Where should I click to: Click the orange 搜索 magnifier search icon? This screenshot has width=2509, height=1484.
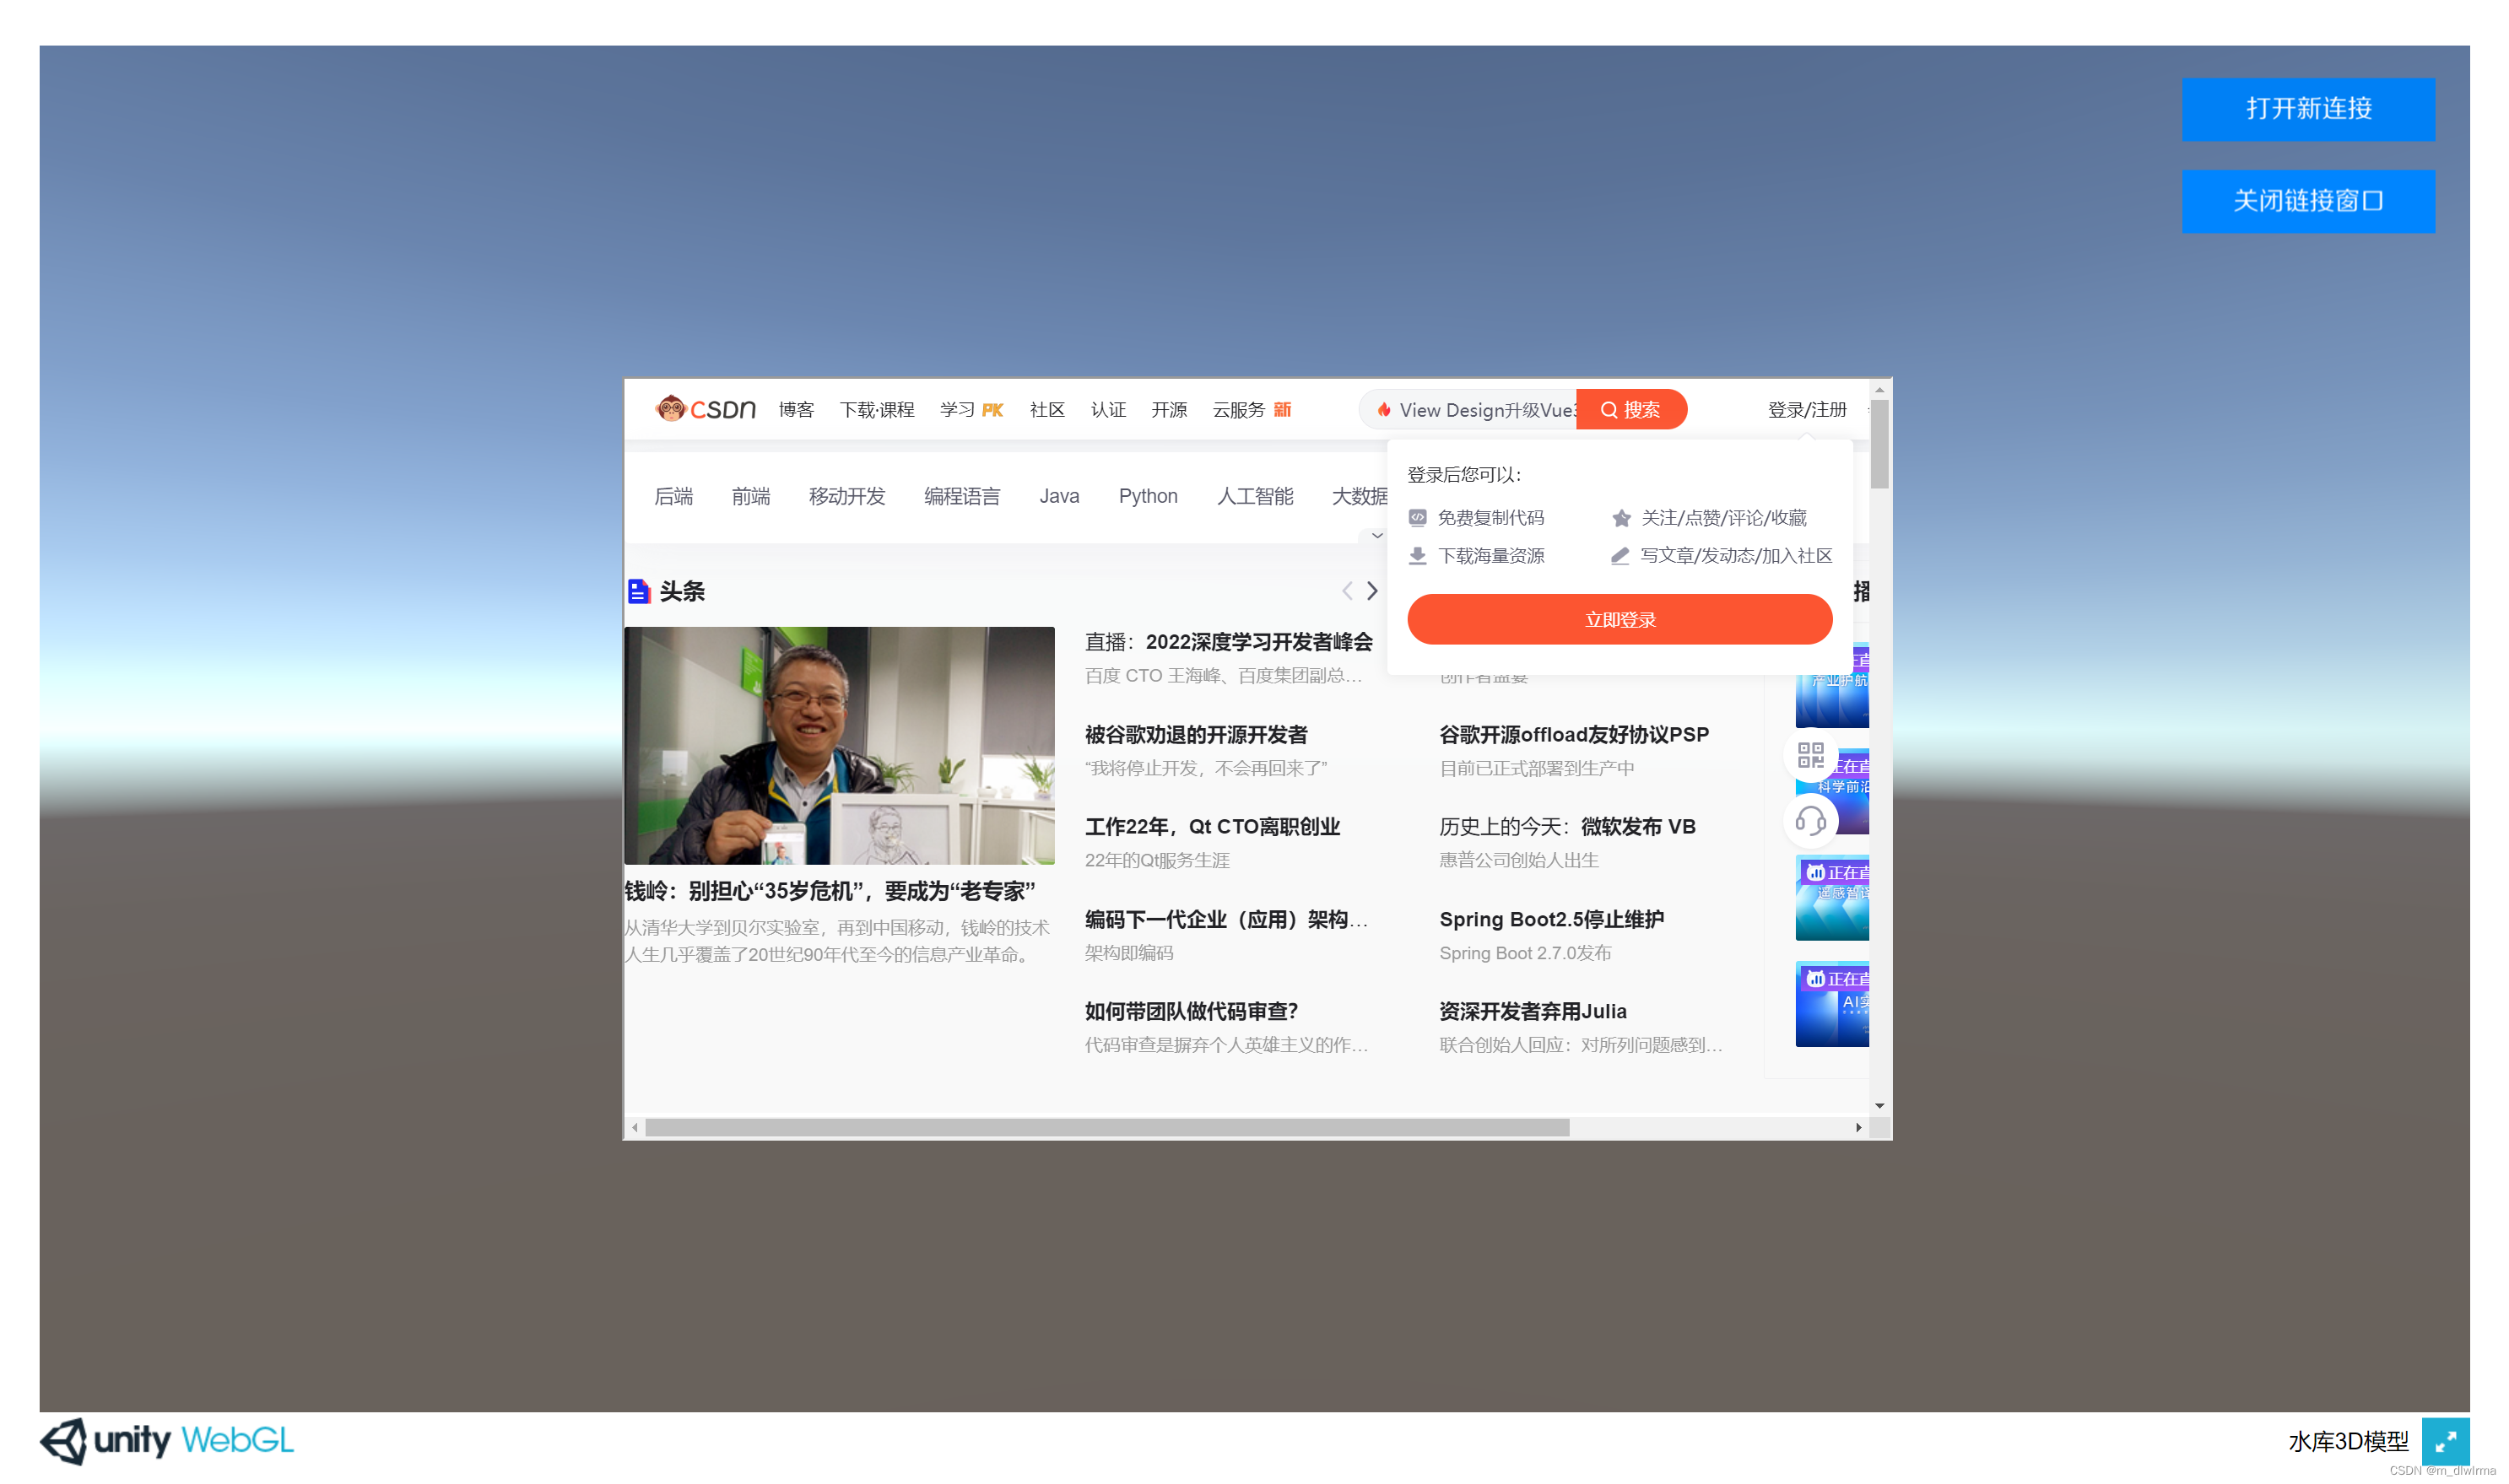1609,409
